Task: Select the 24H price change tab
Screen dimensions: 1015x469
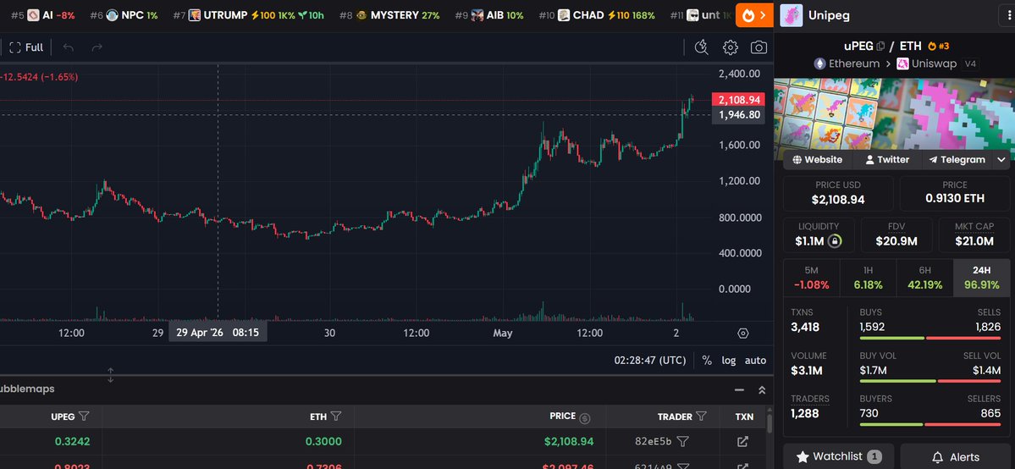Action: [981, 278]
